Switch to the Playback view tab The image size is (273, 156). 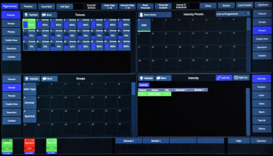click(28, 6)
